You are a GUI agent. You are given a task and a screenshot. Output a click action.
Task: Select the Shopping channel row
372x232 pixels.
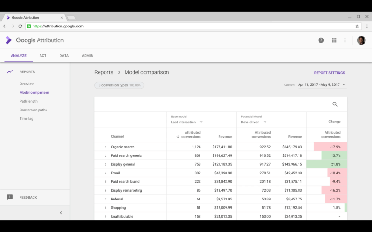(221, 208)
